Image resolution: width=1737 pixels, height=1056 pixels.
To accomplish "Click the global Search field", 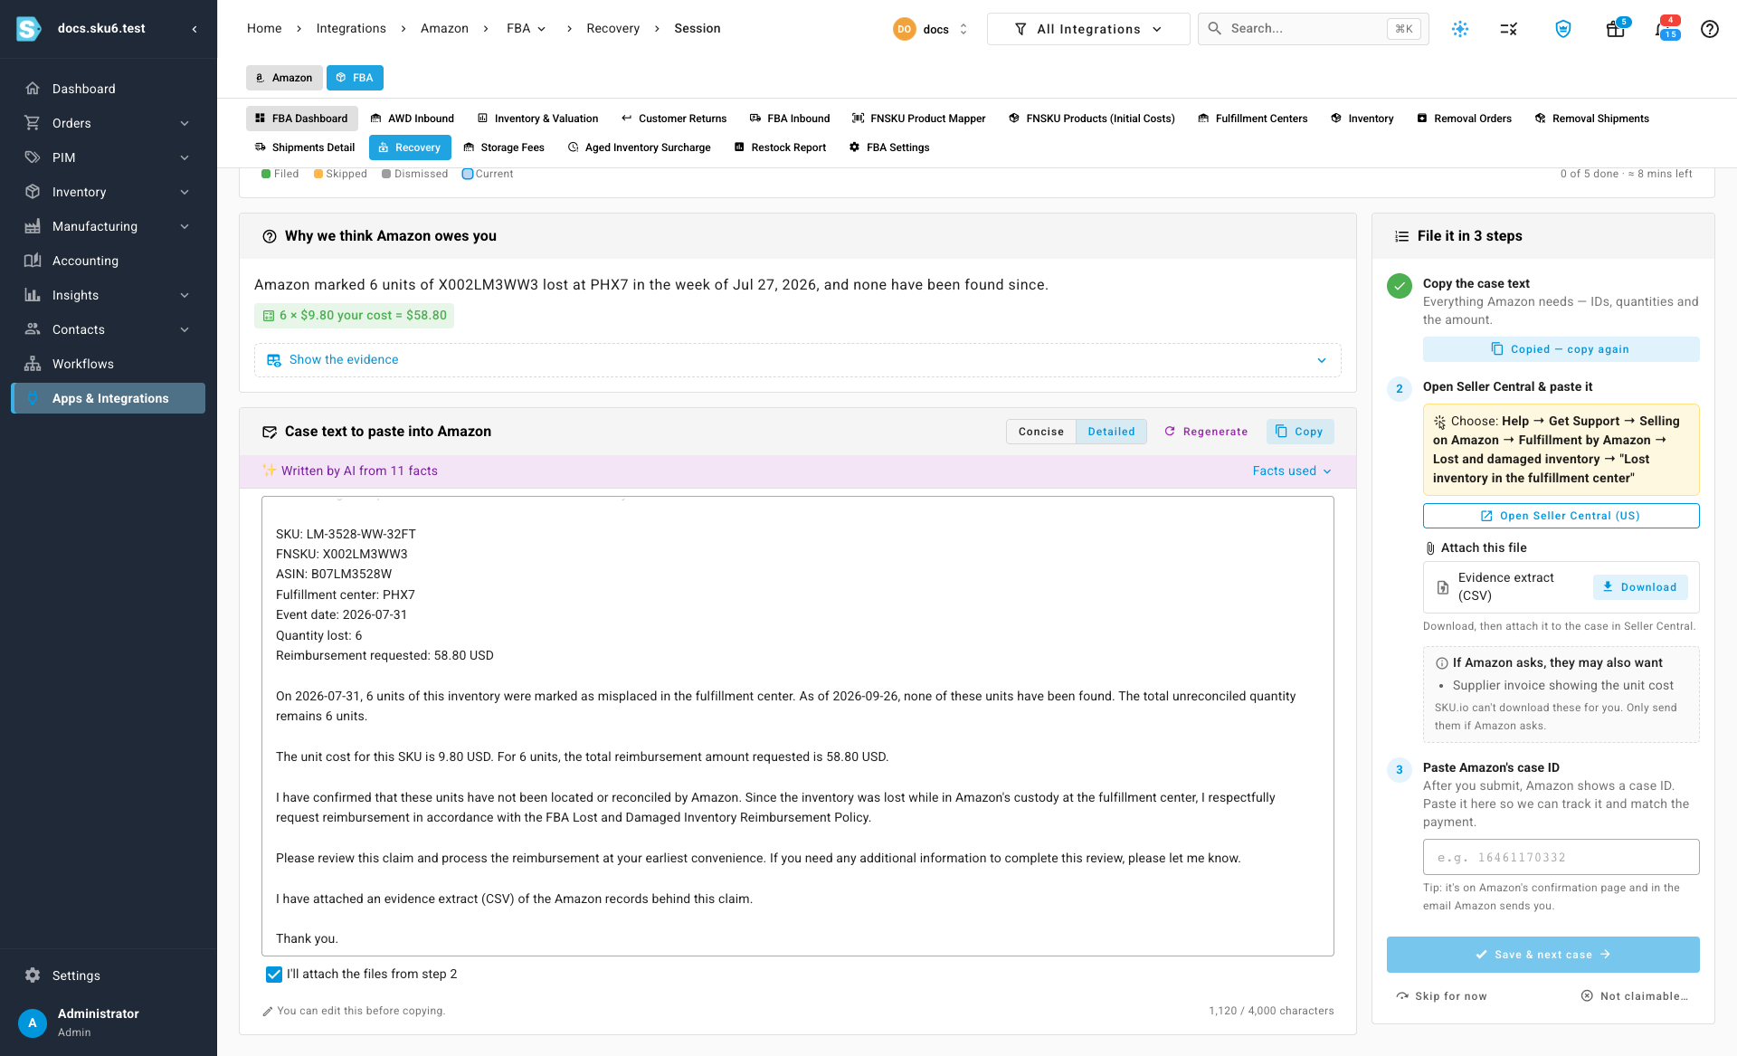I will 1313,29.
